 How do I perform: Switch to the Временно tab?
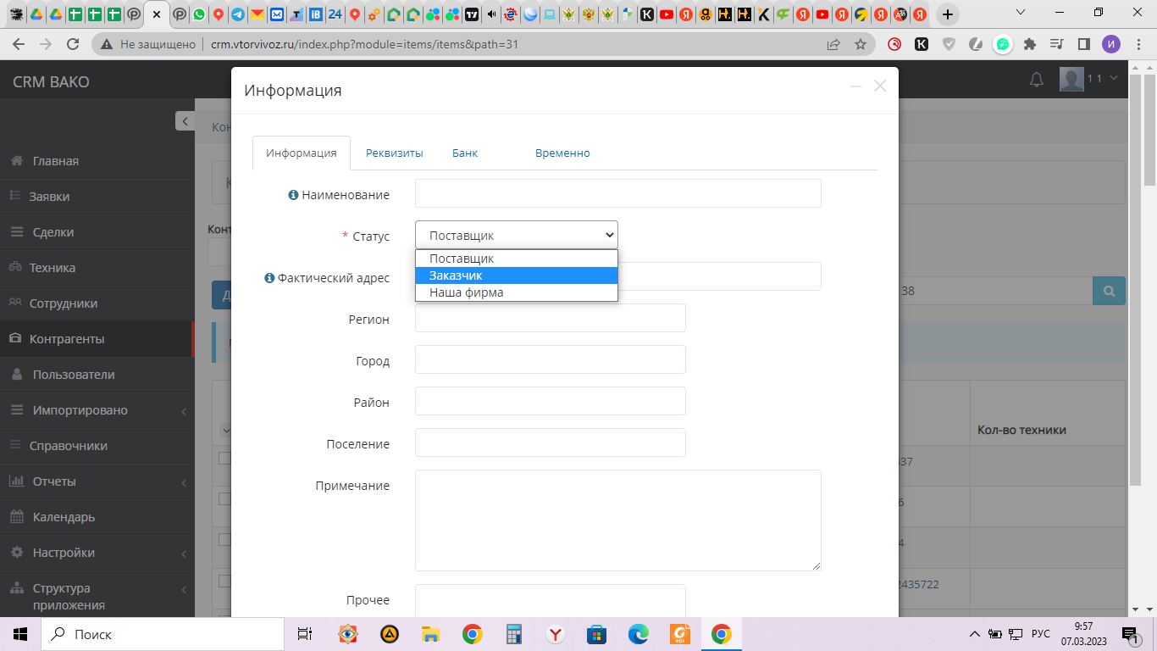click(562, 153)
